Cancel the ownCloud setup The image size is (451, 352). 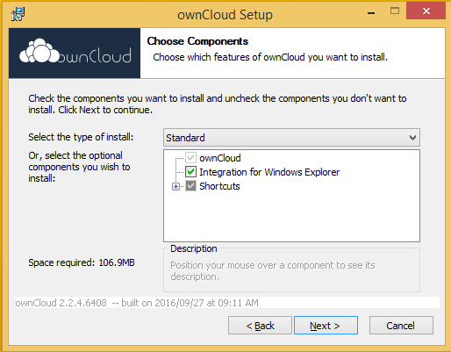[401, 326]
